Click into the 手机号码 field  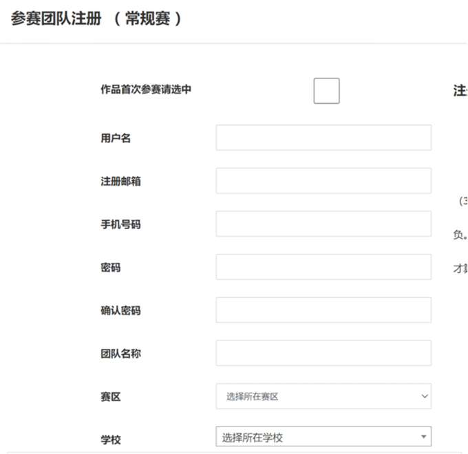[323, 224]
